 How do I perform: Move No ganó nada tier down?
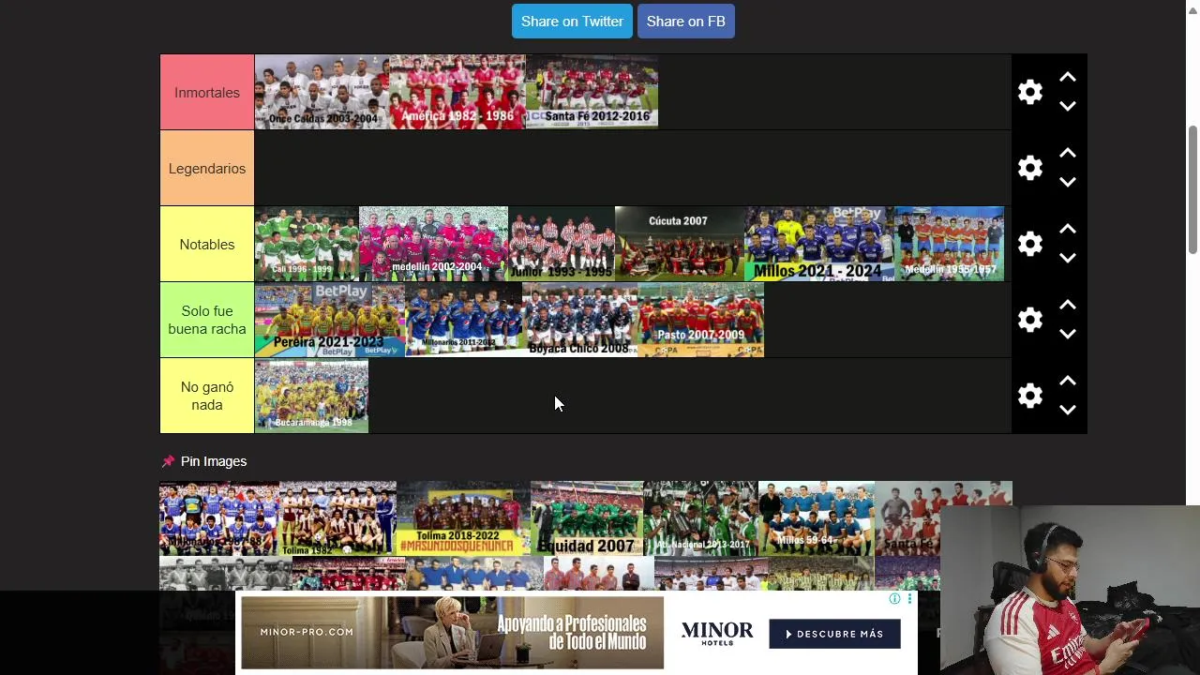1067,410
